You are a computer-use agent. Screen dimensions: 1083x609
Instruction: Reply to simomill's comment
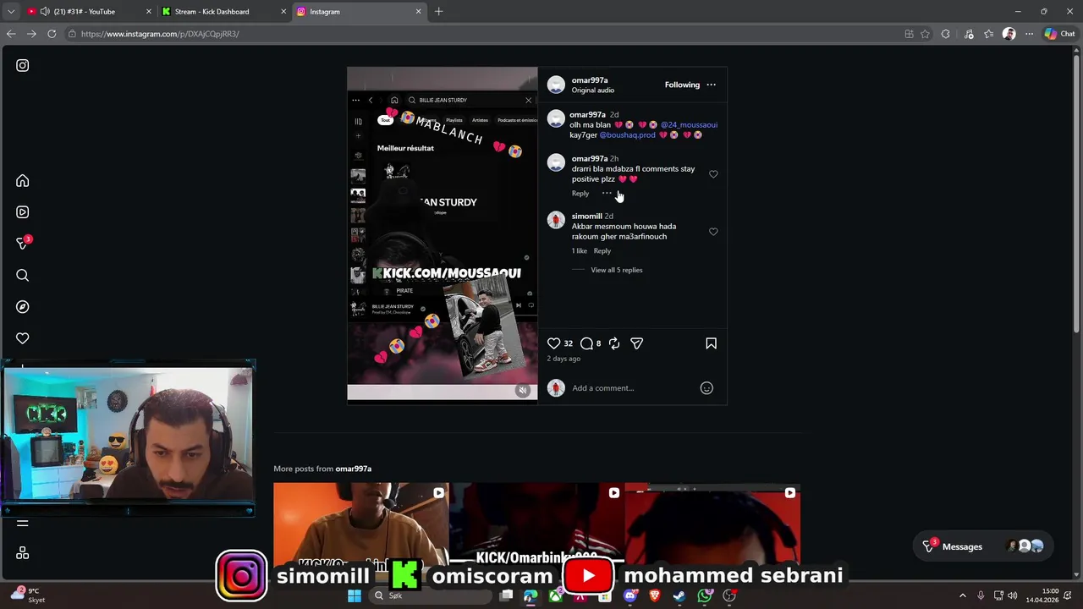coord(602,251)
